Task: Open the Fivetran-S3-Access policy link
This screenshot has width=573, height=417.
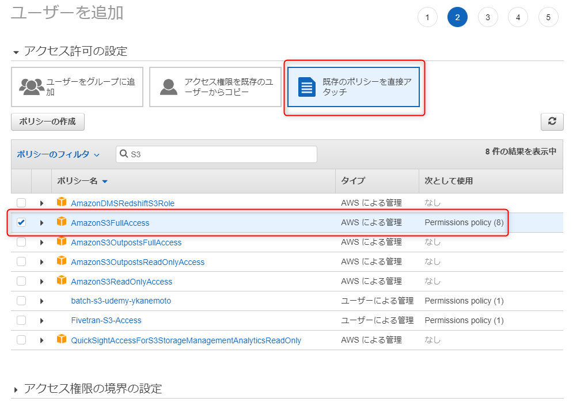Action: tap(106, 320)
